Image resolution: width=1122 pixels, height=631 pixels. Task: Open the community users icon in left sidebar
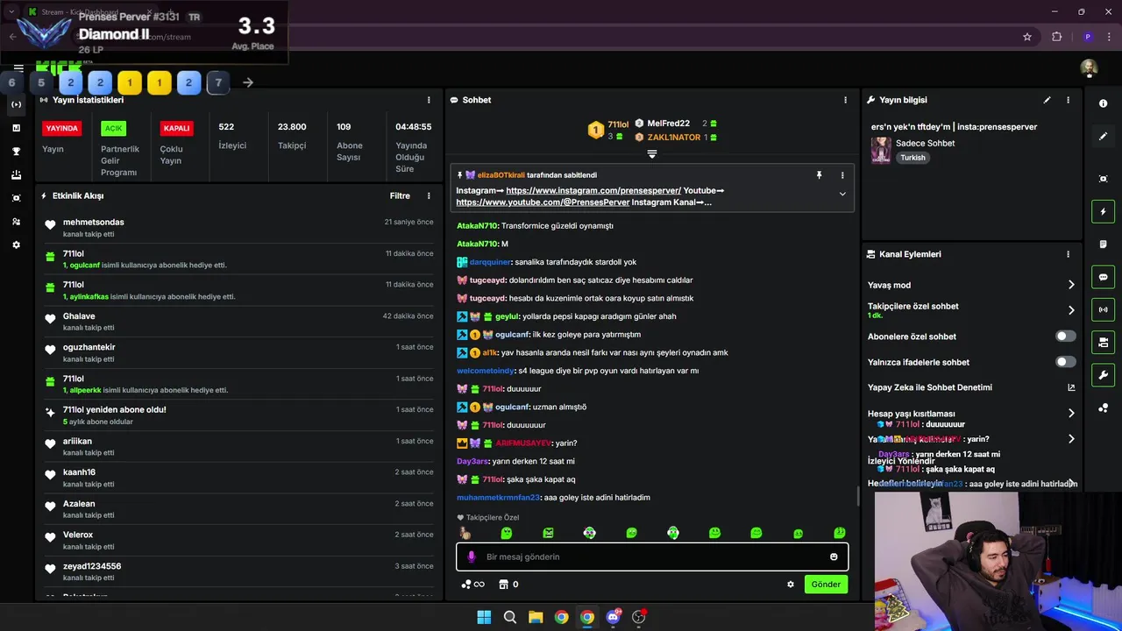(x=16, y=222)
